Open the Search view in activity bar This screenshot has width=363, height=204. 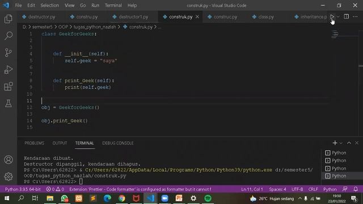tap(9, 36)
